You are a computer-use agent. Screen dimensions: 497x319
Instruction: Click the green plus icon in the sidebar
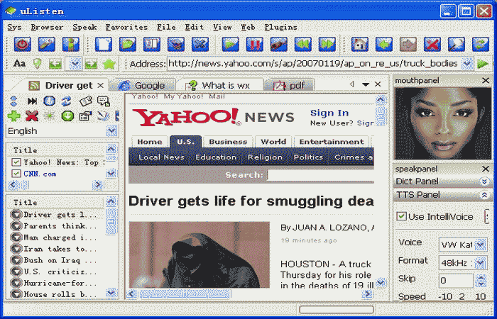pos(14,116)
